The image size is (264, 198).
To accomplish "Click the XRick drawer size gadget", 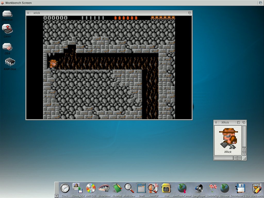I will (x=244, y=158).
